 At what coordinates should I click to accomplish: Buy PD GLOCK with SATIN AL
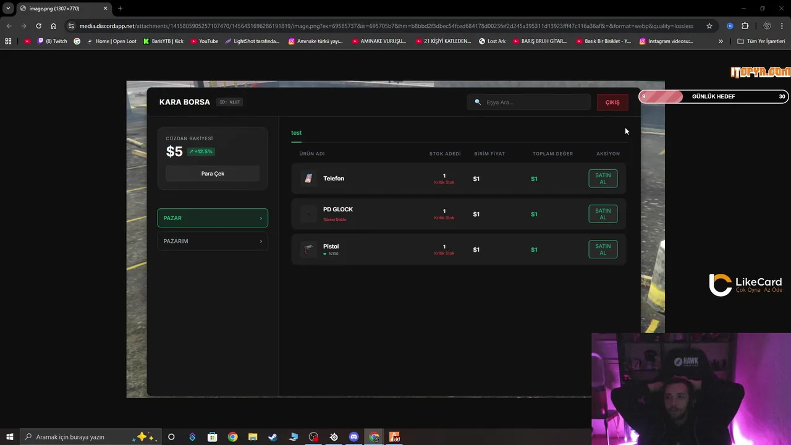(x=603, y=214)
